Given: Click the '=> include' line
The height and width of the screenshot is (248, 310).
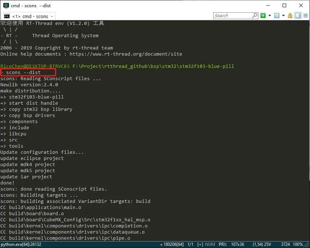Looking at the screenshot, I should pyautogui.click(x=15, y=127).
